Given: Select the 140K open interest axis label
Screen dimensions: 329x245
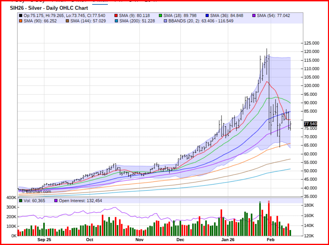Looking at the screenshot, I should pyautogui.click(x=309, y=226).
